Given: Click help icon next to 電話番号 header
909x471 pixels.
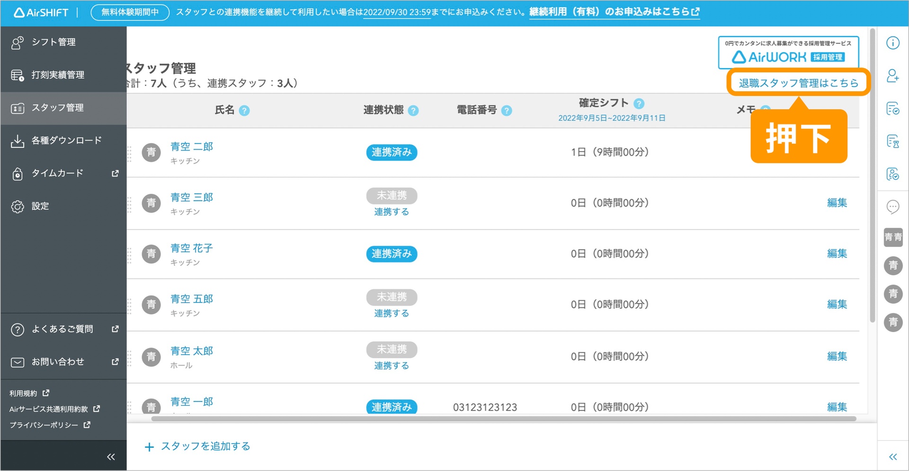Looking at the screenshot, I should coord(507,111).
